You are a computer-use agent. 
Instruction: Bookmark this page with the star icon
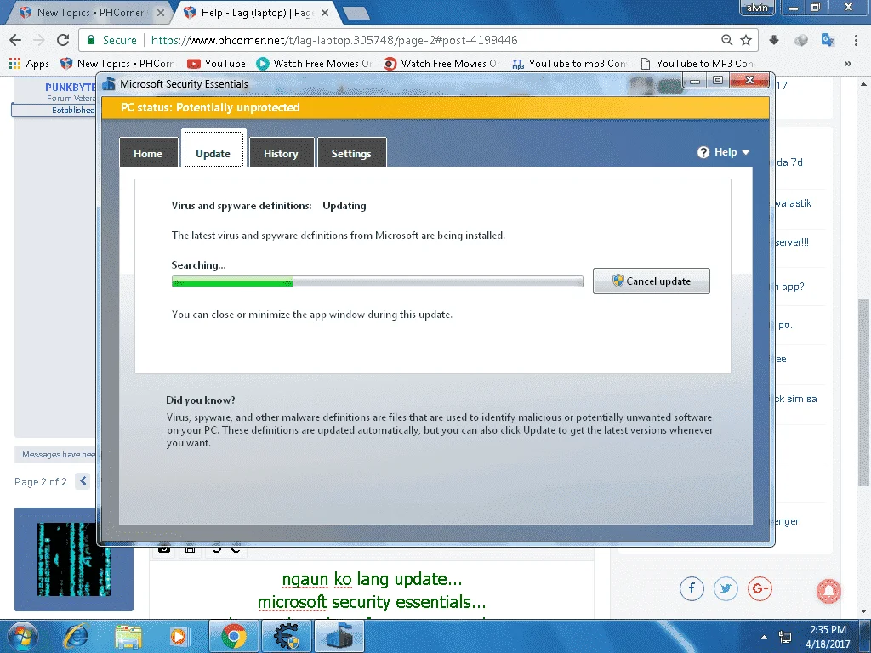[746, 40]
